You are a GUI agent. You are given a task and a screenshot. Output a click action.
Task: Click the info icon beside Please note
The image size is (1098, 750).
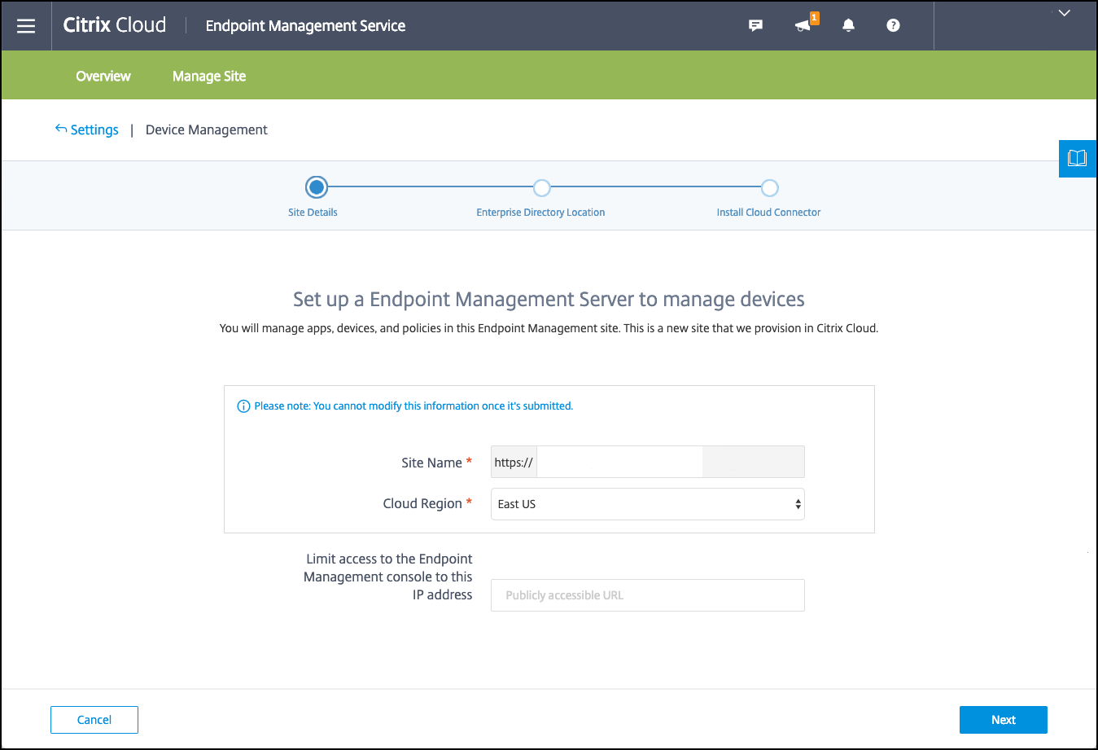243,406
